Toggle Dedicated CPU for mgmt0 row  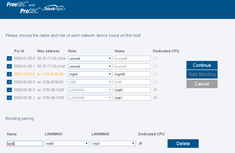point(155,74)
